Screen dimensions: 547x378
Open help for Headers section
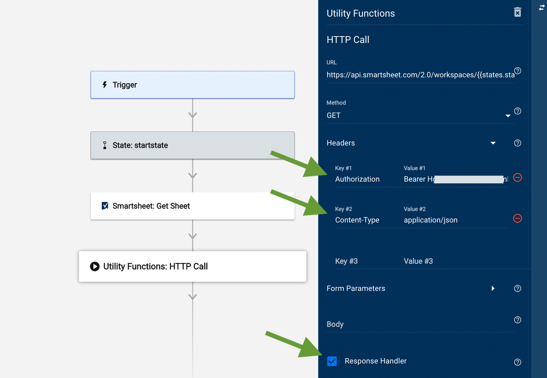(517, 143)
